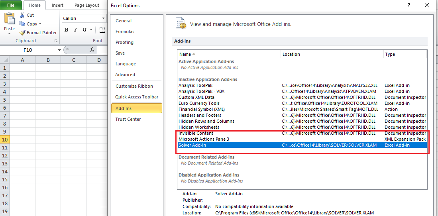Image resolution: width=438 pixels, height=216 pixels.
Task: Click the insert function fx icon
Action: click(92, 50)
